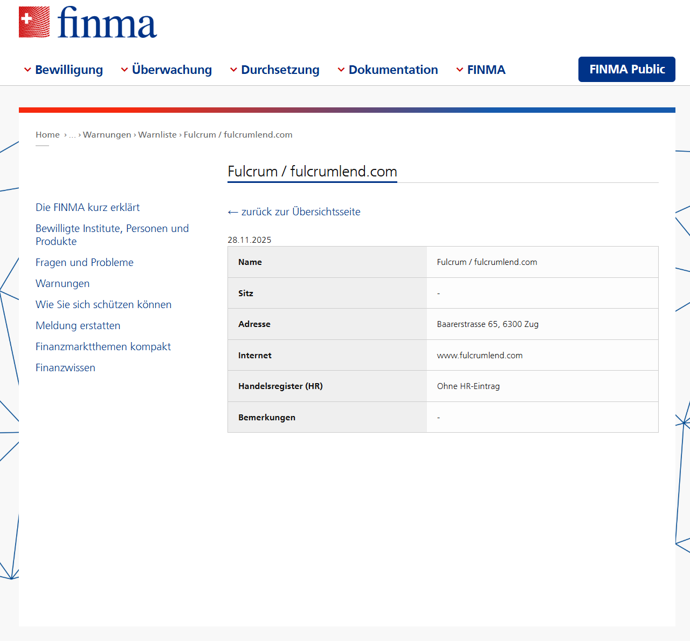Open 'Fragen und Probleme' sidebar link
Image resolution: width=690 pixels, height=641 pixels.
click(85, 262)
